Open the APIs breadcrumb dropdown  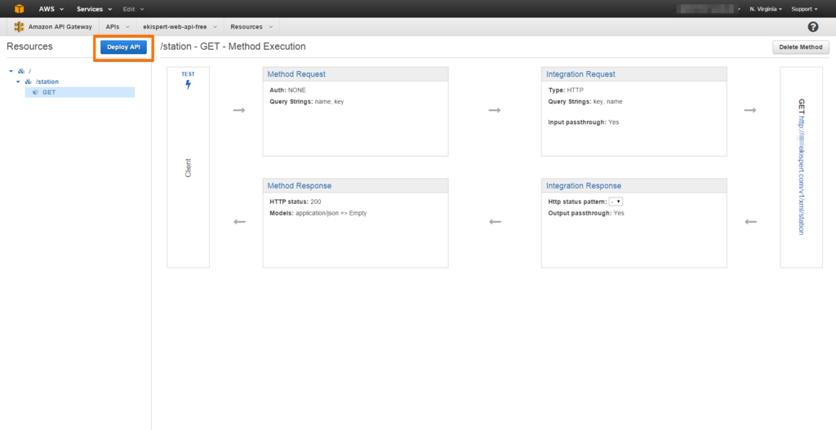click(118, 27)
